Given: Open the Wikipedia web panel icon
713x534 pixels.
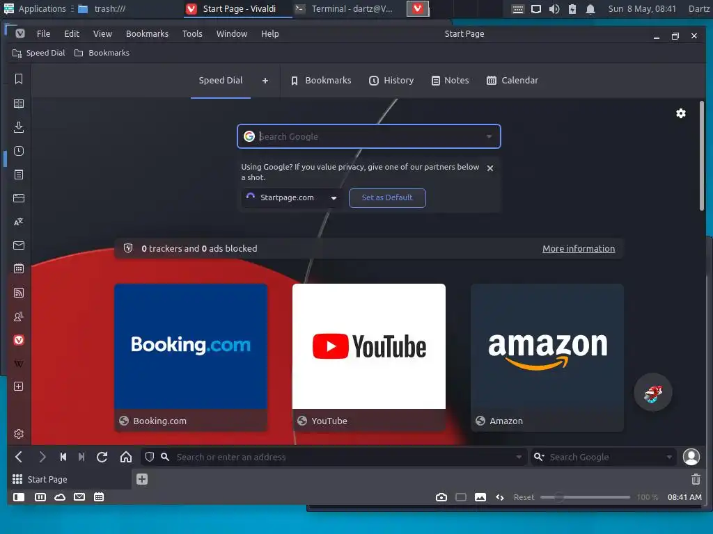Looking at the screenshot, I should [19, 364].
